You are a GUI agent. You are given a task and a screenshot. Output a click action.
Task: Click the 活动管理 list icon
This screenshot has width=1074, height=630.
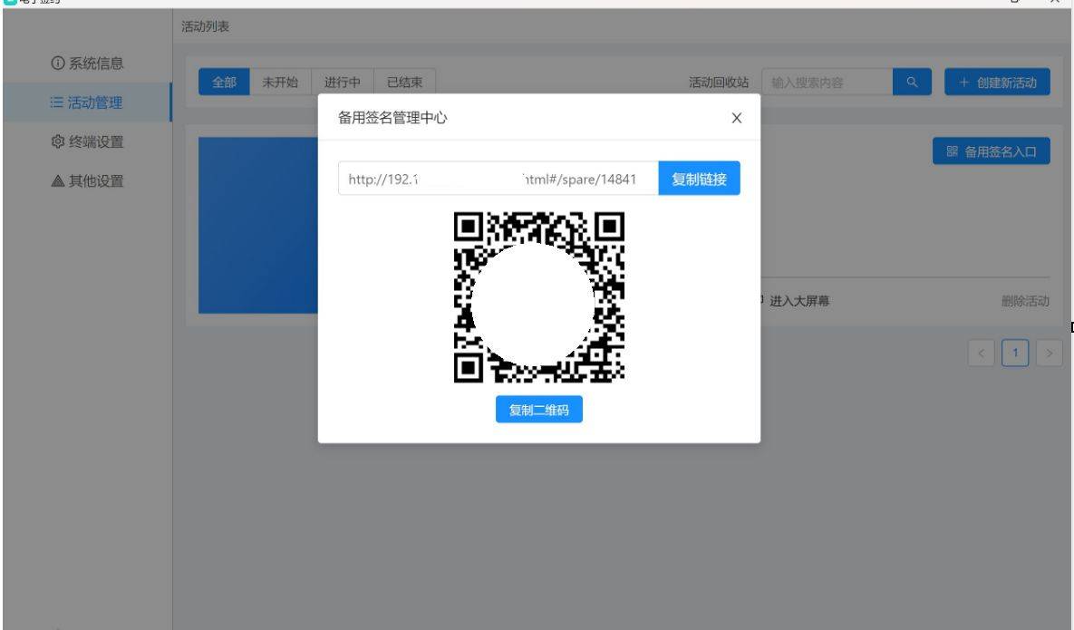pyautogui.click(x=56, y=102)
